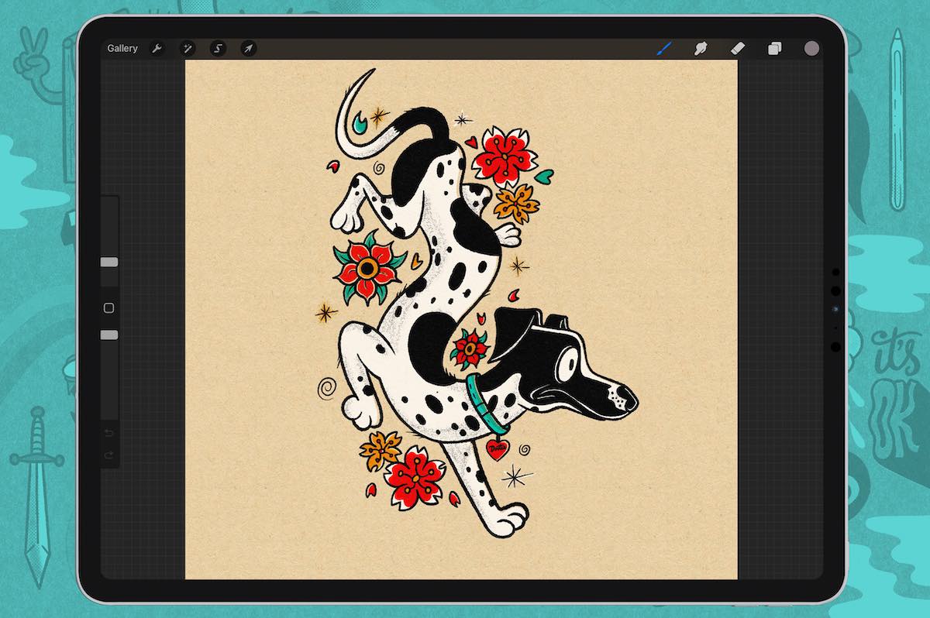Select the Paint brush tool
Image resolution: width=930 pixels, height=618 pixels.
click(663, 48)
